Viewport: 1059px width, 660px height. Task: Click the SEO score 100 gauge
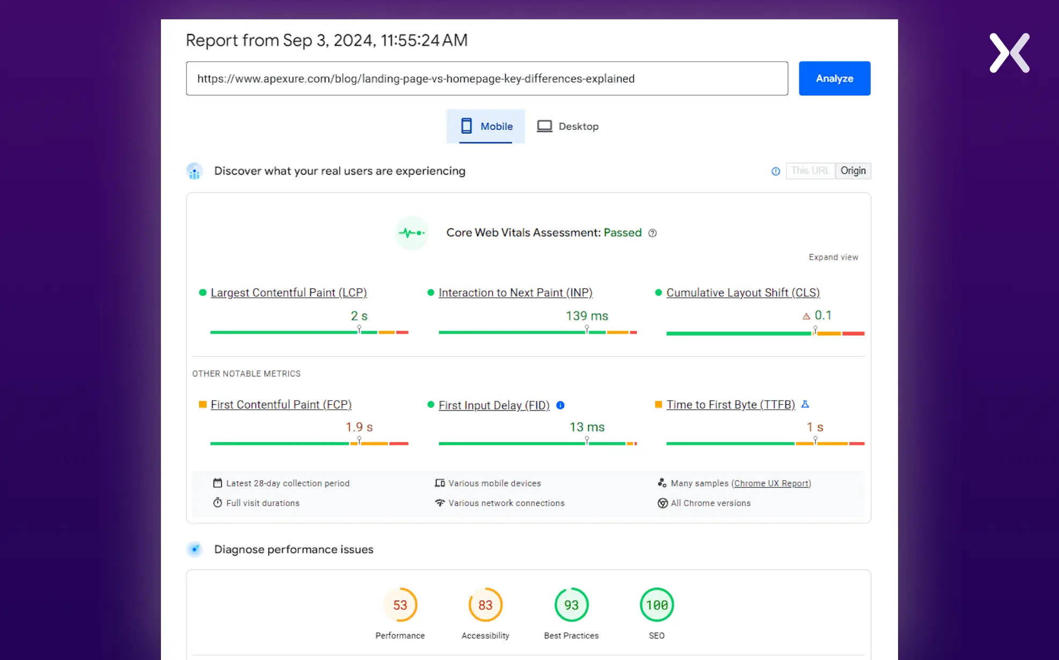657,605
